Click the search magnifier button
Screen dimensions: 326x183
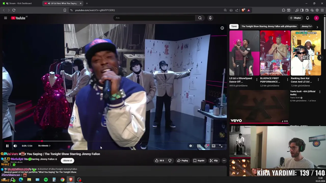pyautogui.click(x=200, y=18)
